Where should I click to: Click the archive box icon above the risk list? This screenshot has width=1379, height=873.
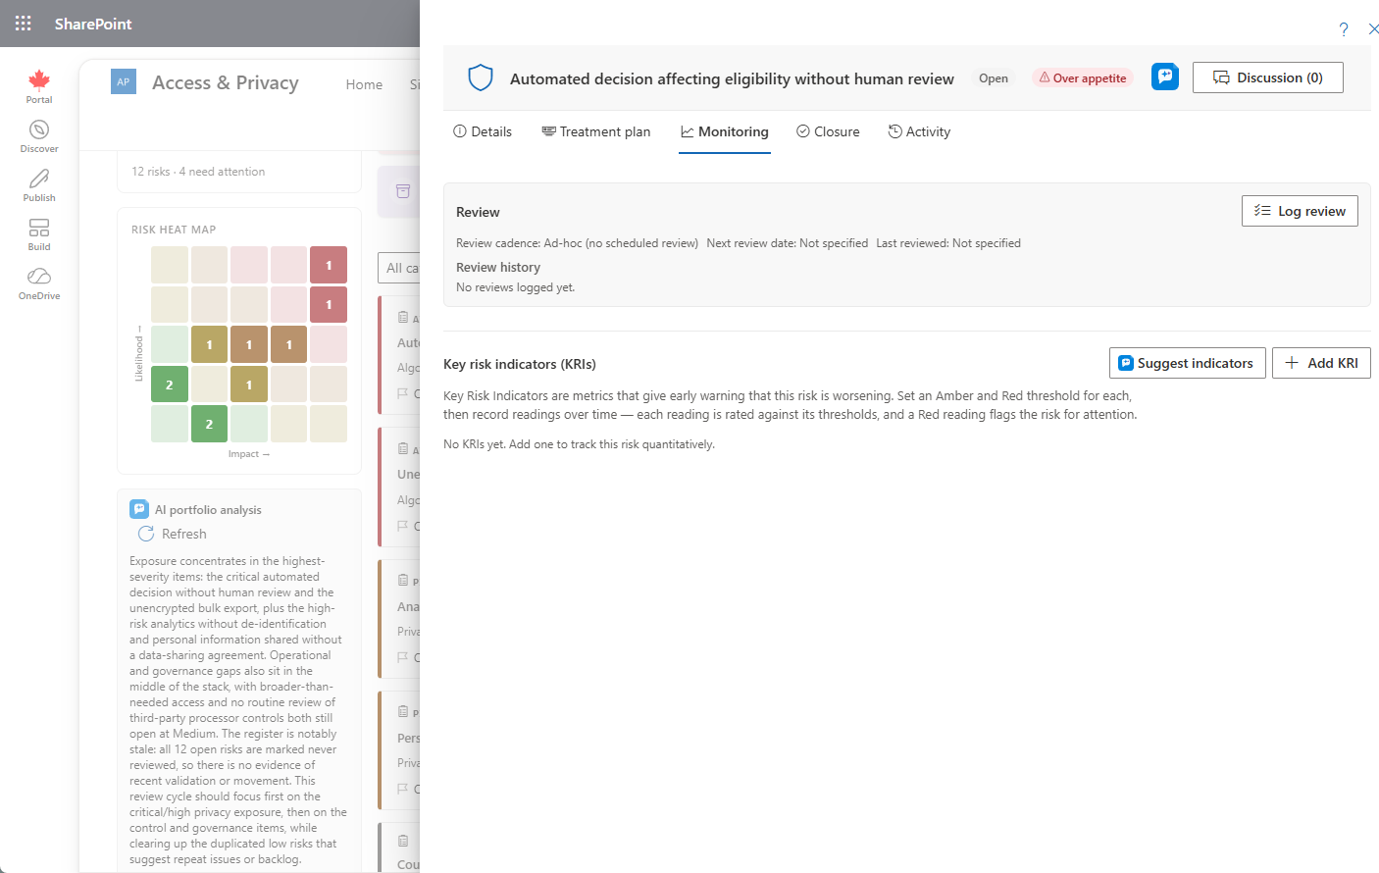[x=403, y=191]
